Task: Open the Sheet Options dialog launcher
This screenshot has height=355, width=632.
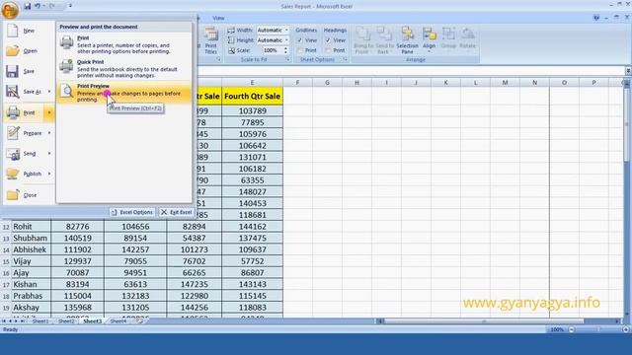Action: [x=346, y=59]
